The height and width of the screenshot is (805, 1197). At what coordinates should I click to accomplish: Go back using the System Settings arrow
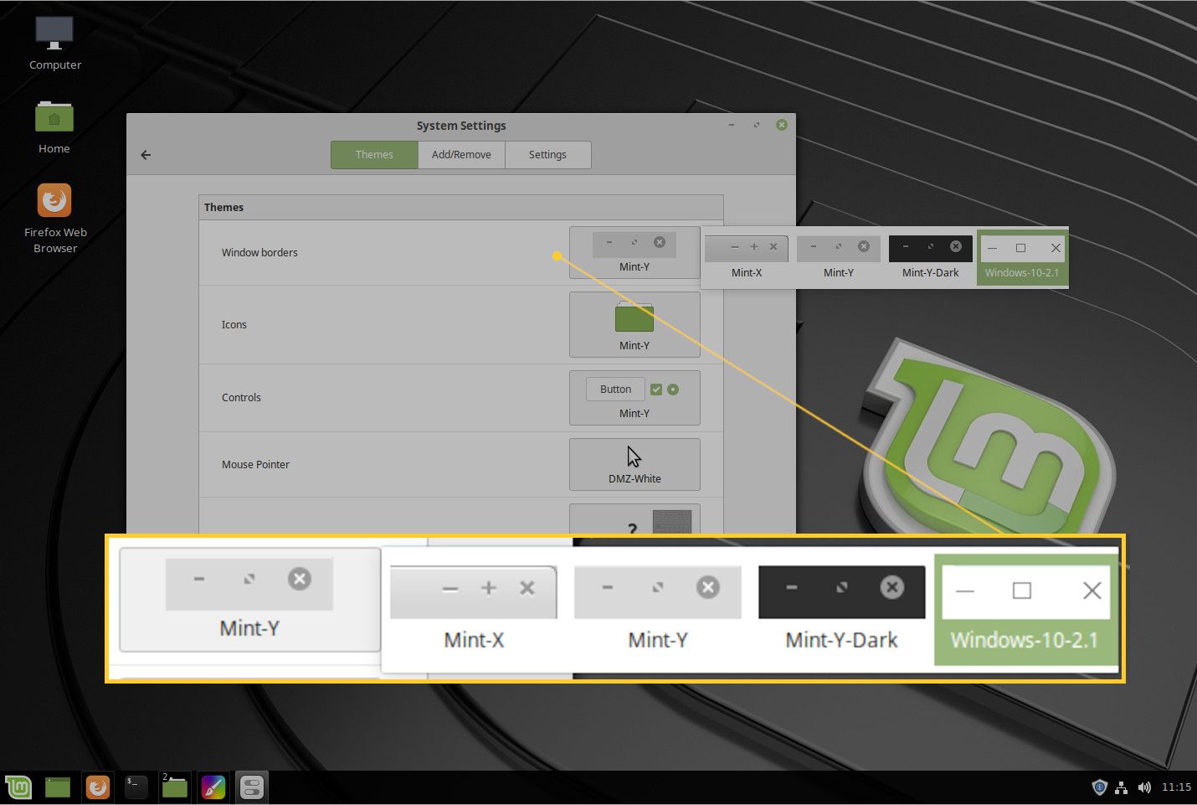point(146,155)
